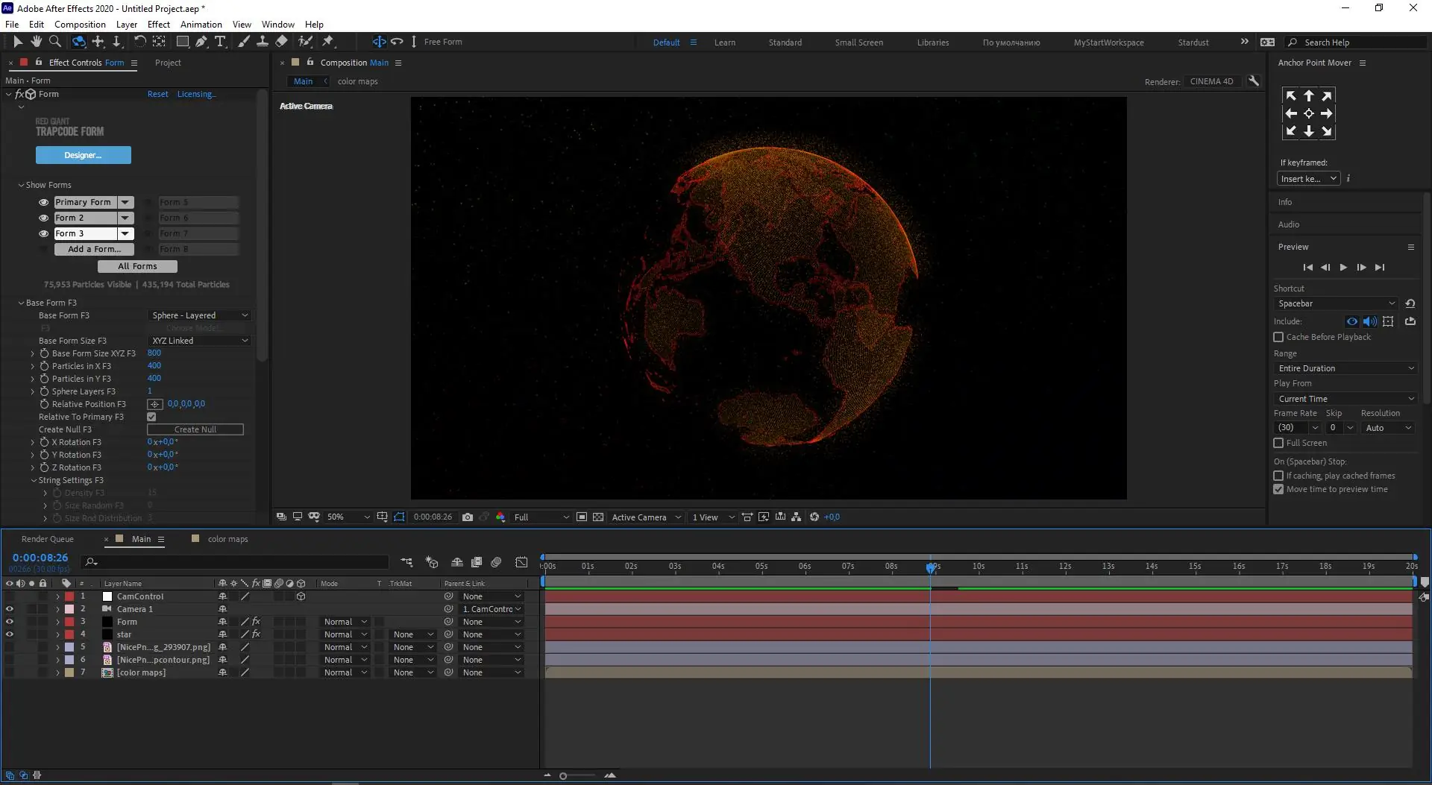Image resolution: width=1432 pixels, height=785 pixels.
Task: Open the Composition menu
Action: (x=80, y=24)
